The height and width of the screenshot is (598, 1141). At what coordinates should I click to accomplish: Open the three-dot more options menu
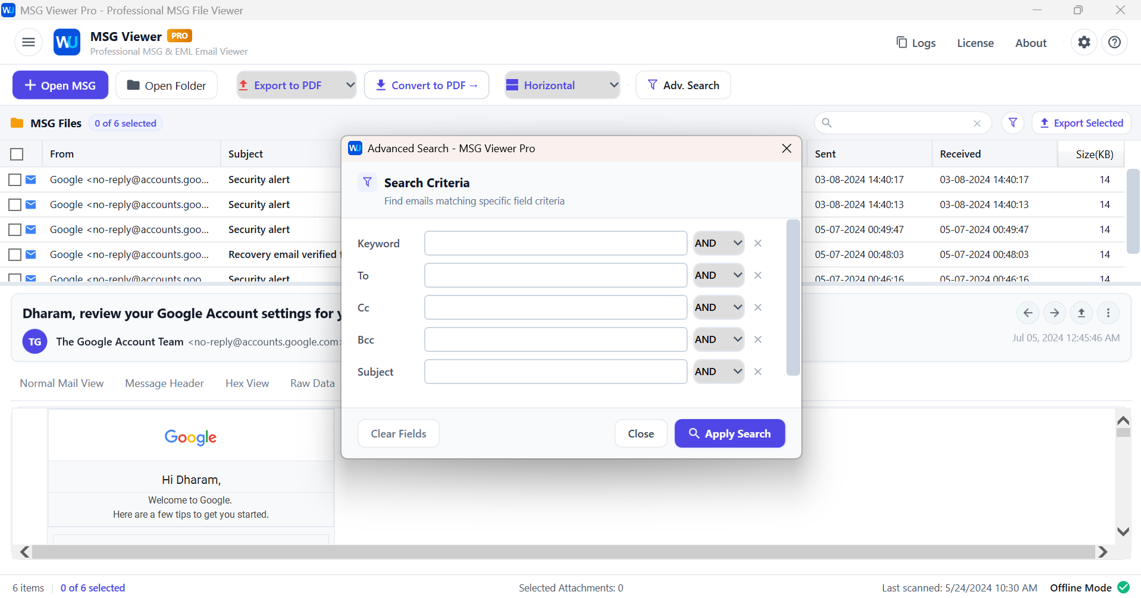[x=1108, y=313]
